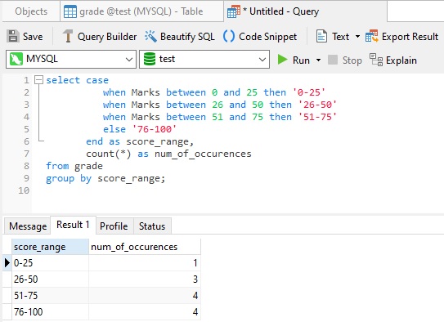Open the Profile tab
This screenshot has width=444, height=322.
coord(114,226)
